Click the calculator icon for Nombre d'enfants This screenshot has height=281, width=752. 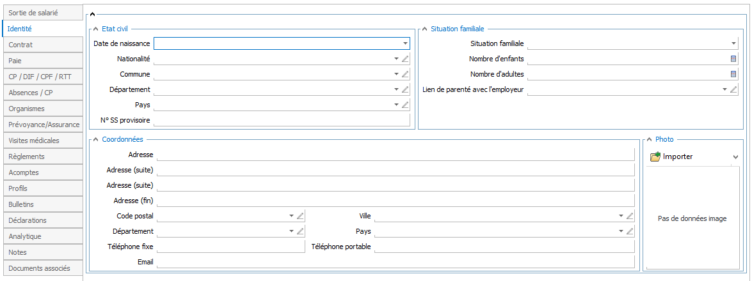(733, 59)
